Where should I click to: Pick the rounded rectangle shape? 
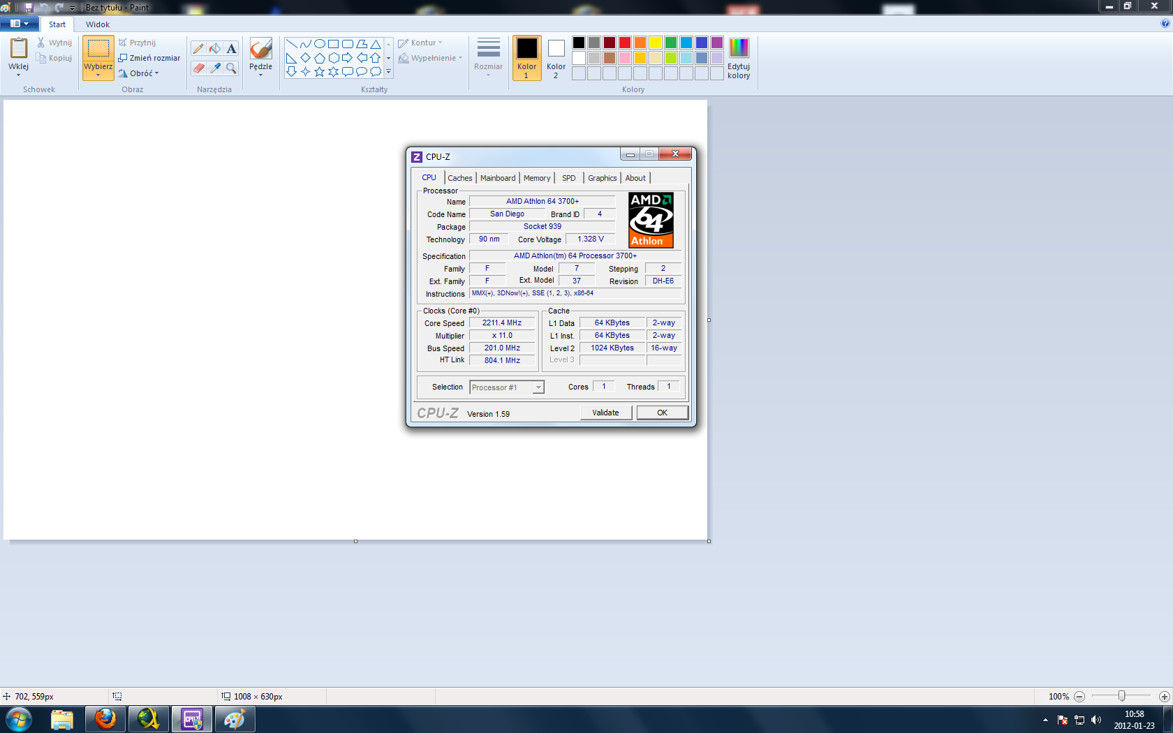click(348, 44)
